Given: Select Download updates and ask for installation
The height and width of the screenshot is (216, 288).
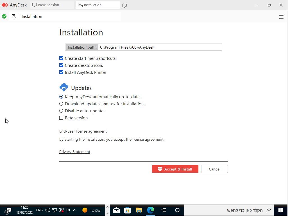Looking at the screenshot, I should pyautogui.click(x=61, y=104).
